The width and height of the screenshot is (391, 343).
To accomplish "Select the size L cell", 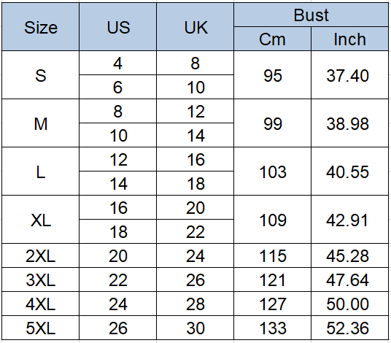I will [x=41, y=171].
